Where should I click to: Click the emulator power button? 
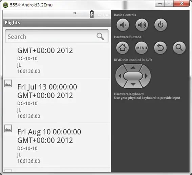161,25
